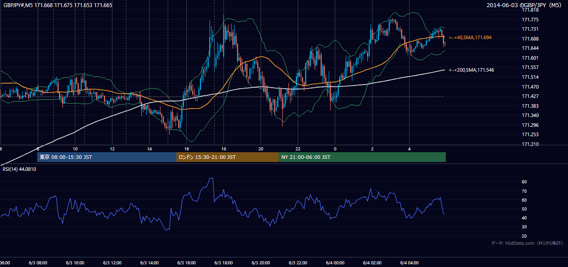Open the HistData.com data source credit
568x267 pixels.
pos(527,243)
